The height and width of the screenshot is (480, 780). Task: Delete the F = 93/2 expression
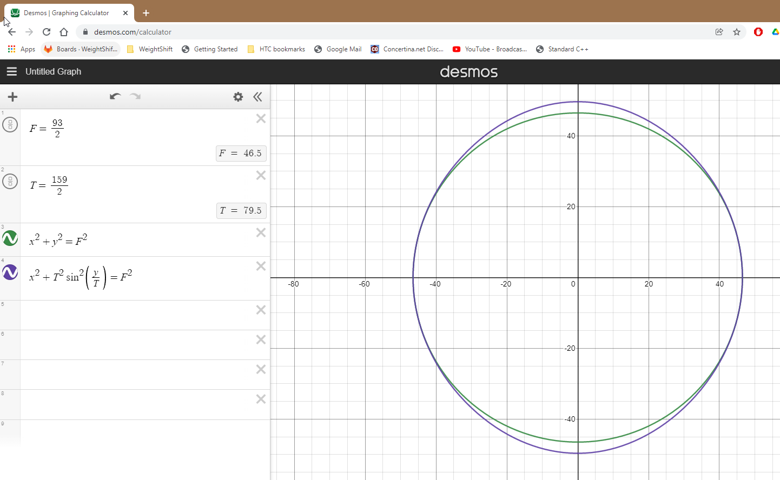coord(261,118)
